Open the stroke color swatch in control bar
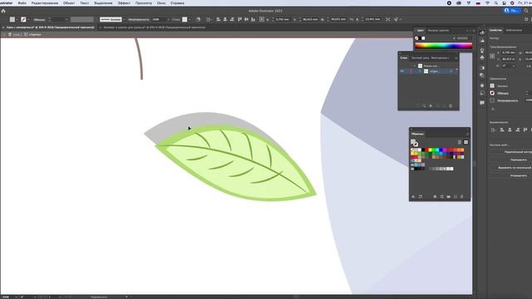 tap(23, 19)
